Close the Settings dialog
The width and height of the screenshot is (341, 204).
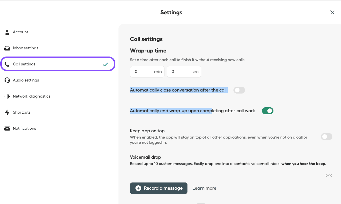click(332, 12)
